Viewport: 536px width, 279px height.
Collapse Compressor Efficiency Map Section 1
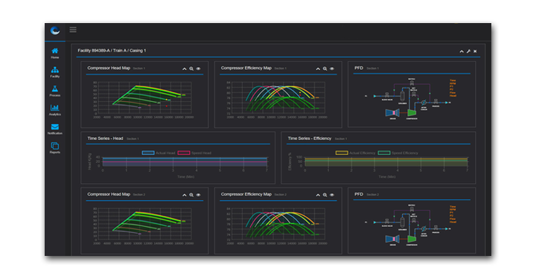[318, 68]
